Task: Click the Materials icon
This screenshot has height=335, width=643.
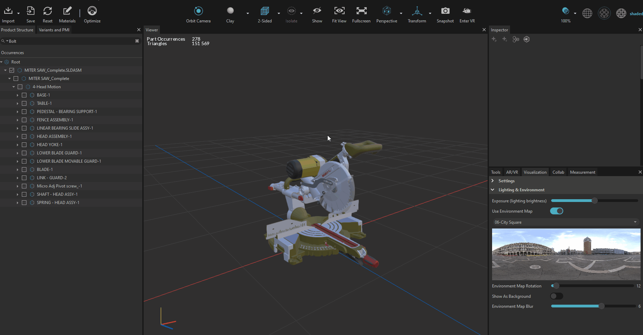Action: pos(67,11)
